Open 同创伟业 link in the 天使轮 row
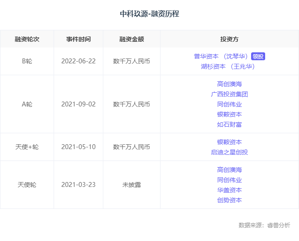This screenshot has height=241, width=299. click(230, 180)
